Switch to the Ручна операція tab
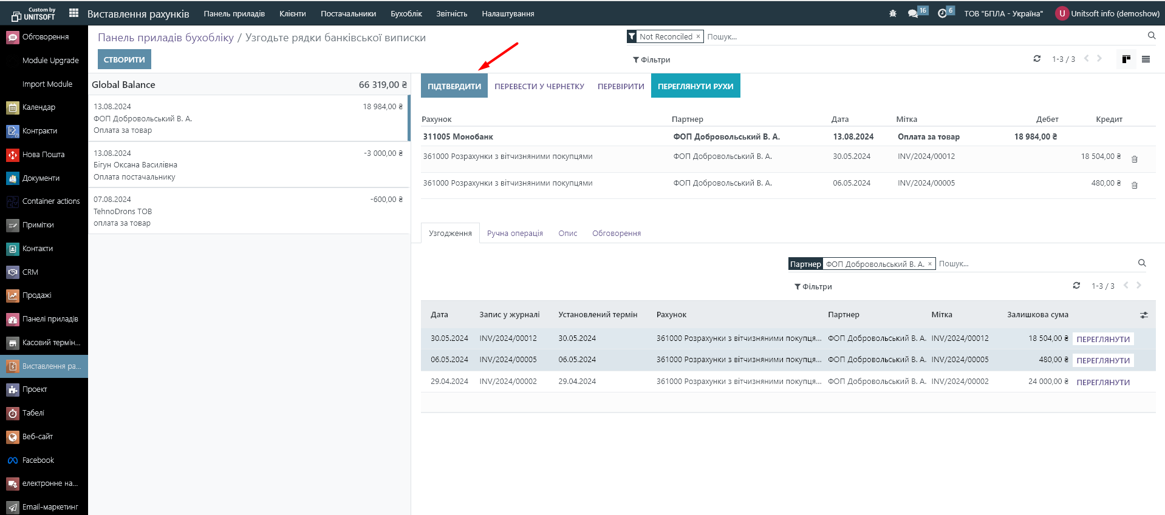Image resolution: width=1165 pixels, height=515 pixels. [514, 233]
